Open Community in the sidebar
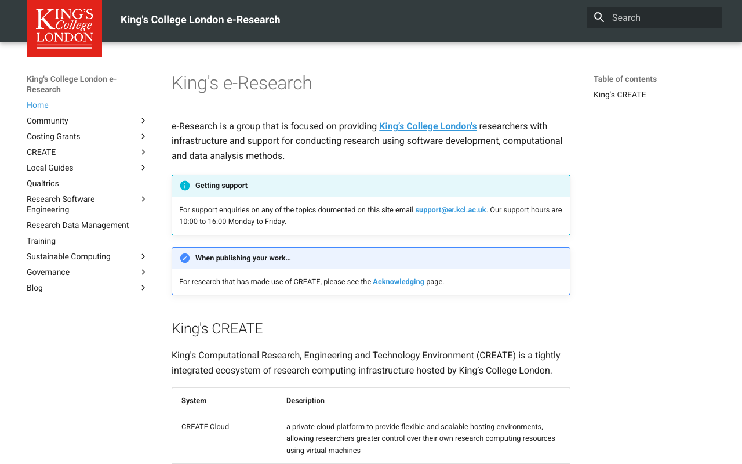Viewport: 742px width, 464px height. click(48, 121)
